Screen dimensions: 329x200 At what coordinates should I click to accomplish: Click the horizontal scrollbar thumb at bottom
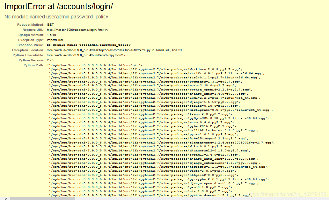point(43,198)
